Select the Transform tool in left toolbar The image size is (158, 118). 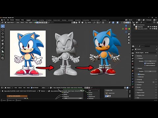[x=3, y=44]
